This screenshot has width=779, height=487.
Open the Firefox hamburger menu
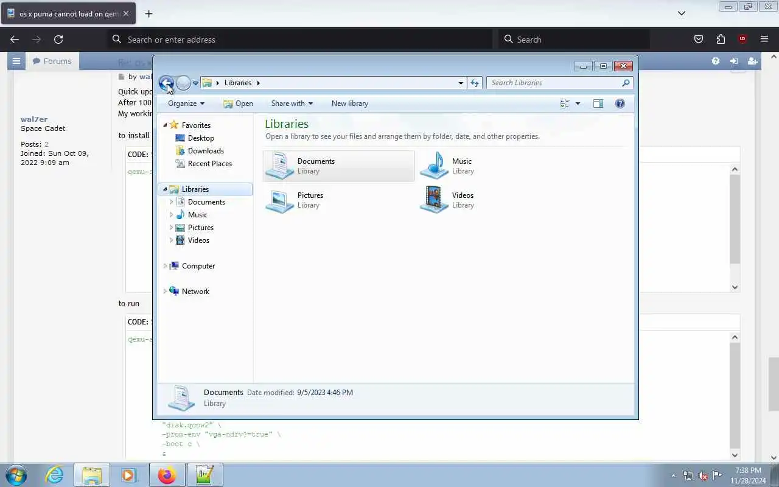764,39
